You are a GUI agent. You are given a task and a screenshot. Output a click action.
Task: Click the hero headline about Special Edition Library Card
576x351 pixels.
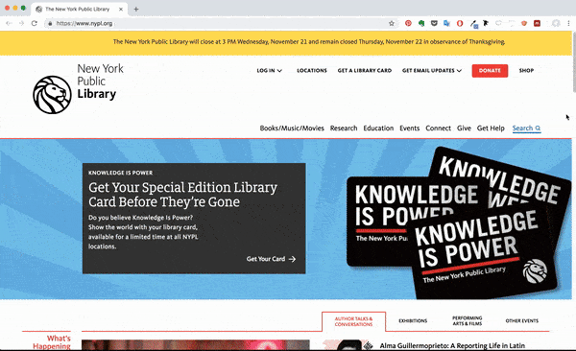[x=182, y=195]
